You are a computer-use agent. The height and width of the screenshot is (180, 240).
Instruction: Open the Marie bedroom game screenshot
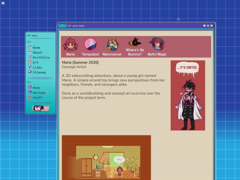106,157
